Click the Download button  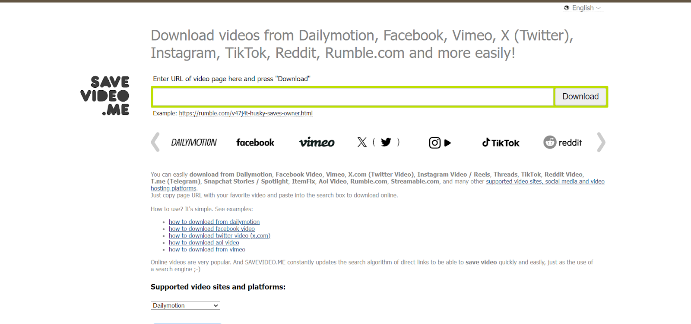click(580, 97)
